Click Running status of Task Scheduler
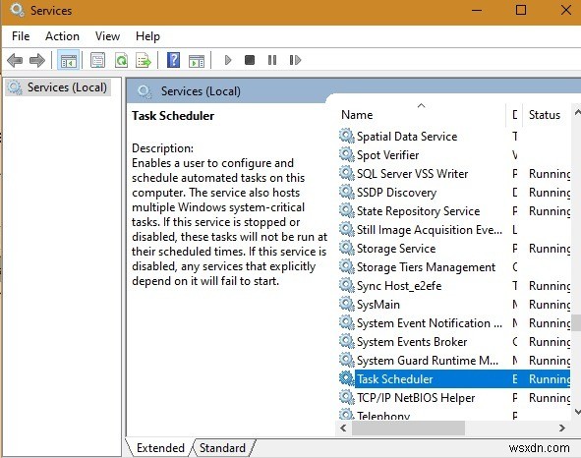The height and width of the screenshot is (458, 581). [x=550, y=379]
